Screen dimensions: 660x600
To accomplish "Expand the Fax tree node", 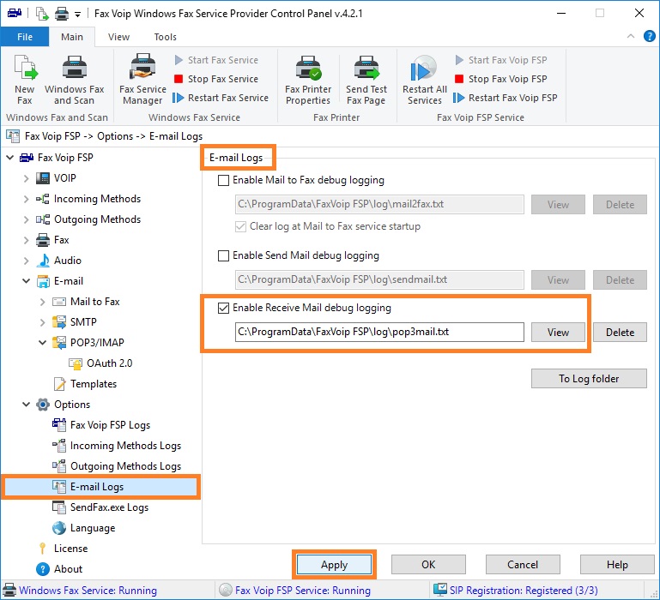I will [x=26, y=240].
